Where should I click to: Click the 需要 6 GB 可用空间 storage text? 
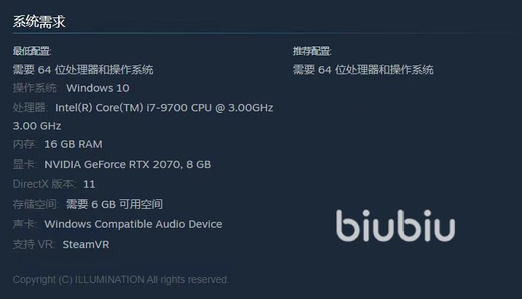[x=114, y=204]
